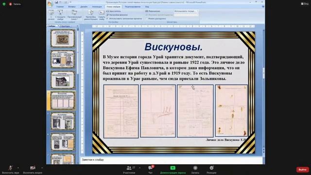
Task: Click the slide title Вискуновы.
Action: (x=173, y=47)
